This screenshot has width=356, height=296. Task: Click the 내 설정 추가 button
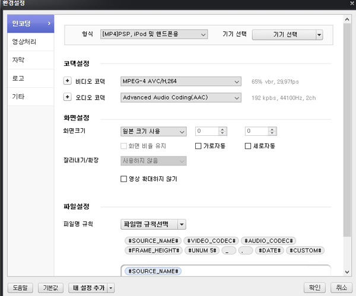point(88,288)
